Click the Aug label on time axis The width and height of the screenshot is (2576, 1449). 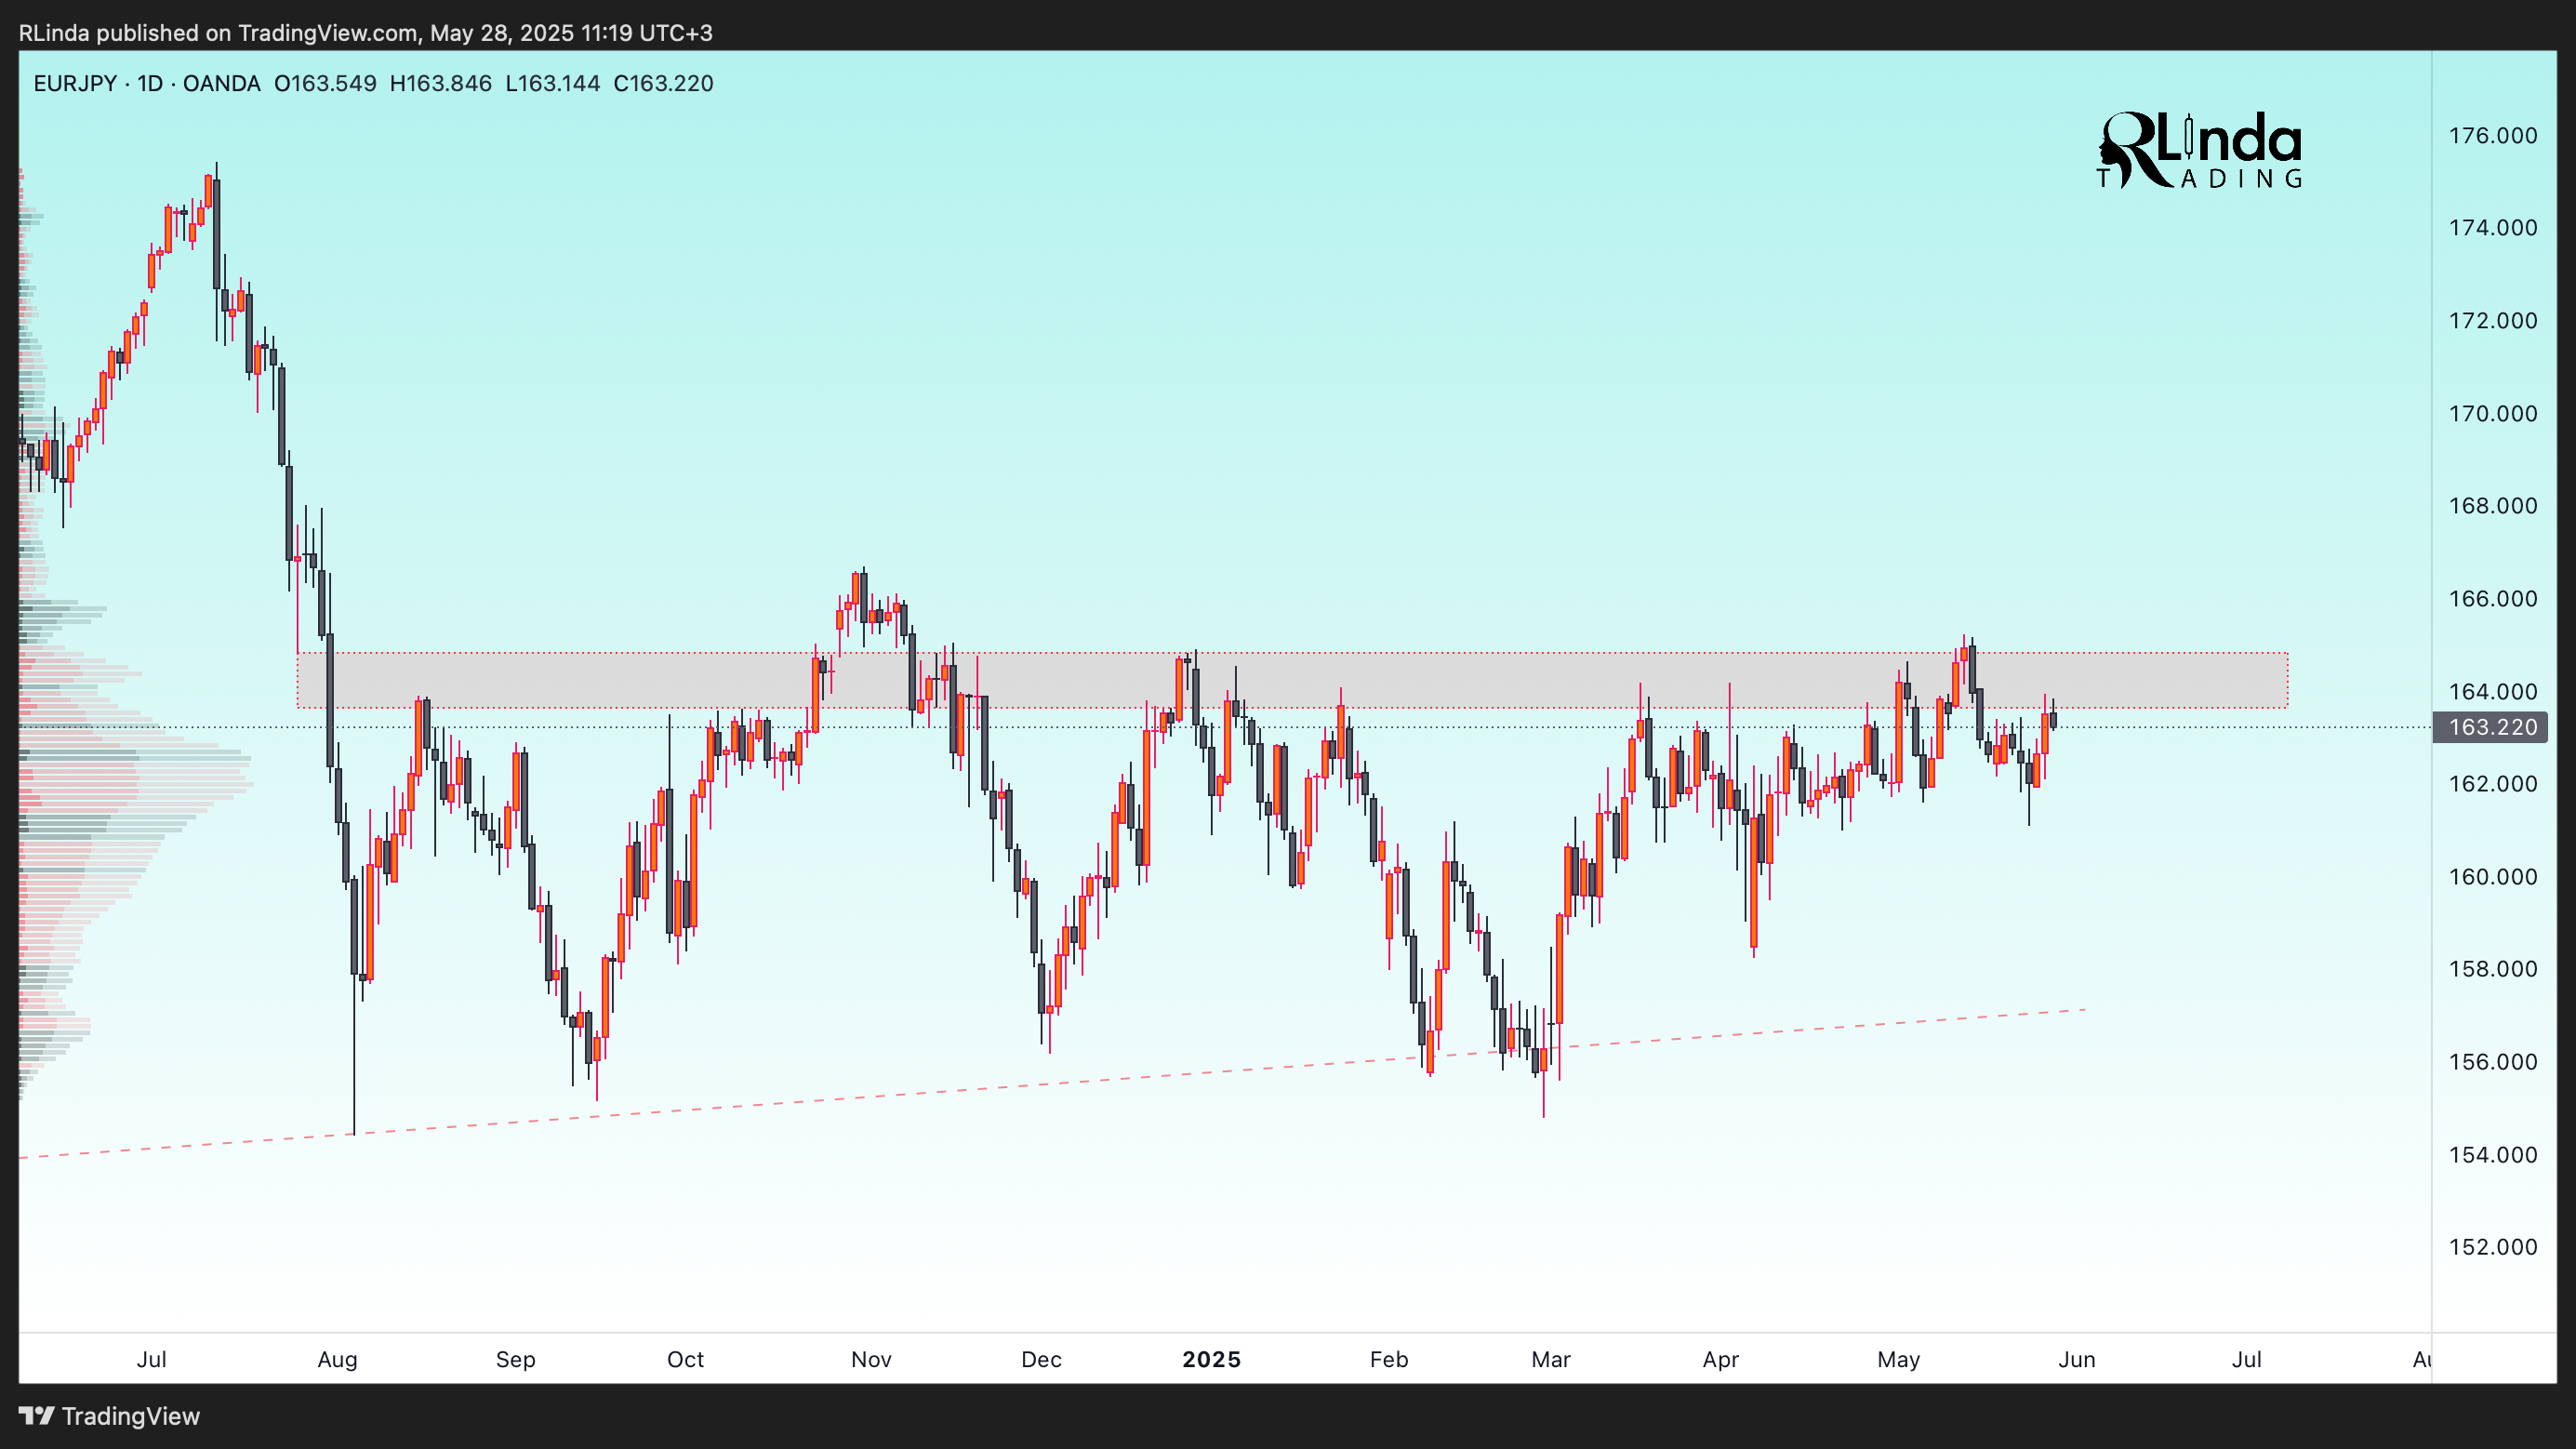337,1360
